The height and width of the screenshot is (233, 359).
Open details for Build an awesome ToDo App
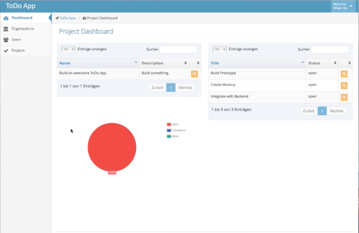(x=195, y=74)
